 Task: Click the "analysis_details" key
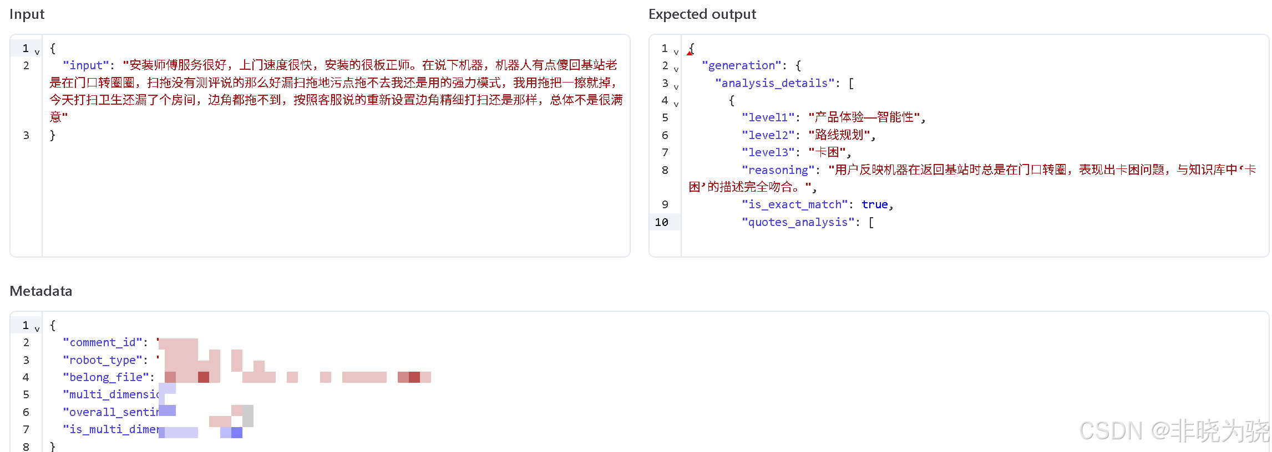click(775, 83)
